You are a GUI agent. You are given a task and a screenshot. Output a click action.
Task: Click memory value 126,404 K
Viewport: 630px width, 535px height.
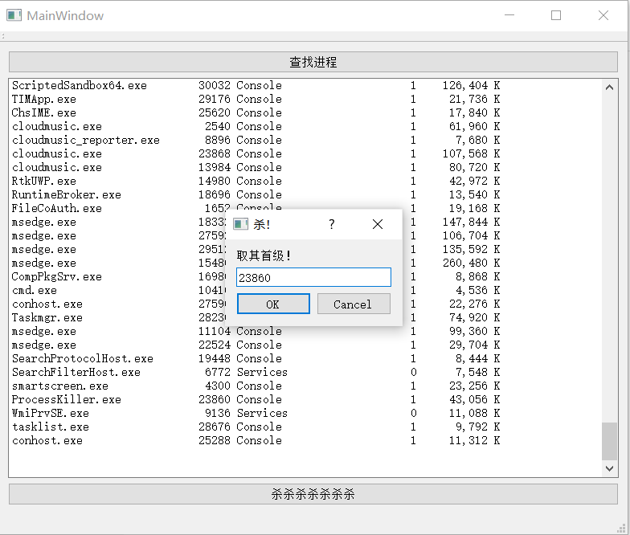tap(471, 85)
